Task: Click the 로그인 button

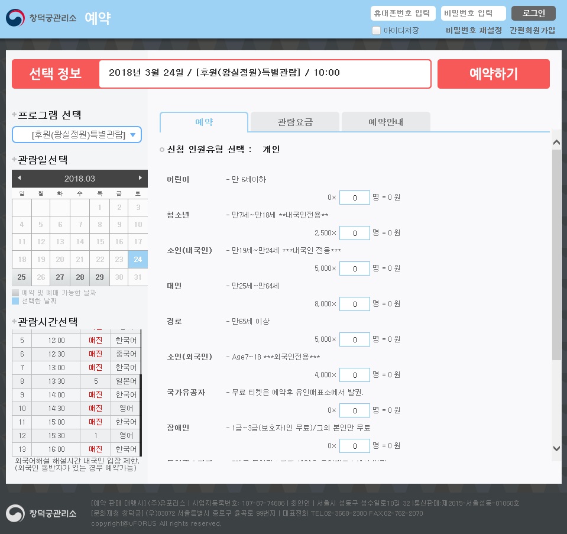Action: coord(533,13)
